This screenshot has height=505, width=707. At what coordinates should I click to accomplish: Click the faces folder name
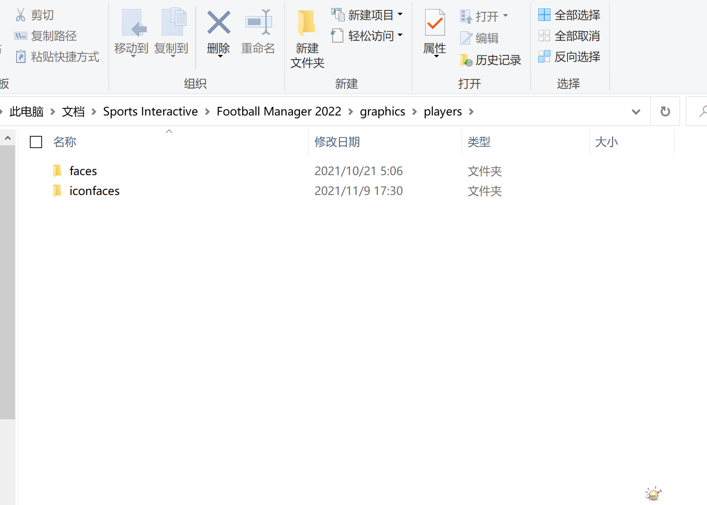coord(83,171)
